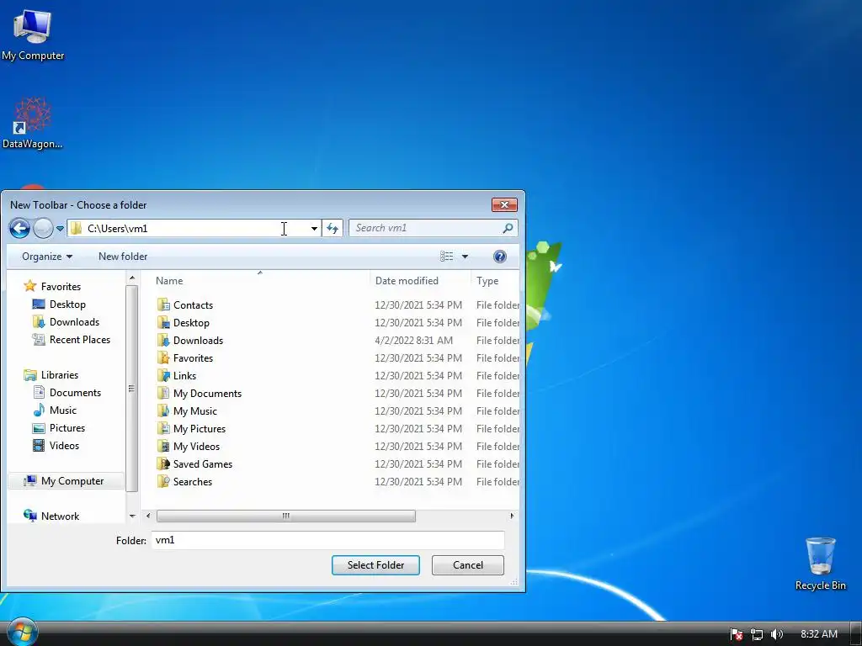This screenshot has width=862, height=646.
Task: Cancel the folder selection dialog
Action: [x=468, y=565]
